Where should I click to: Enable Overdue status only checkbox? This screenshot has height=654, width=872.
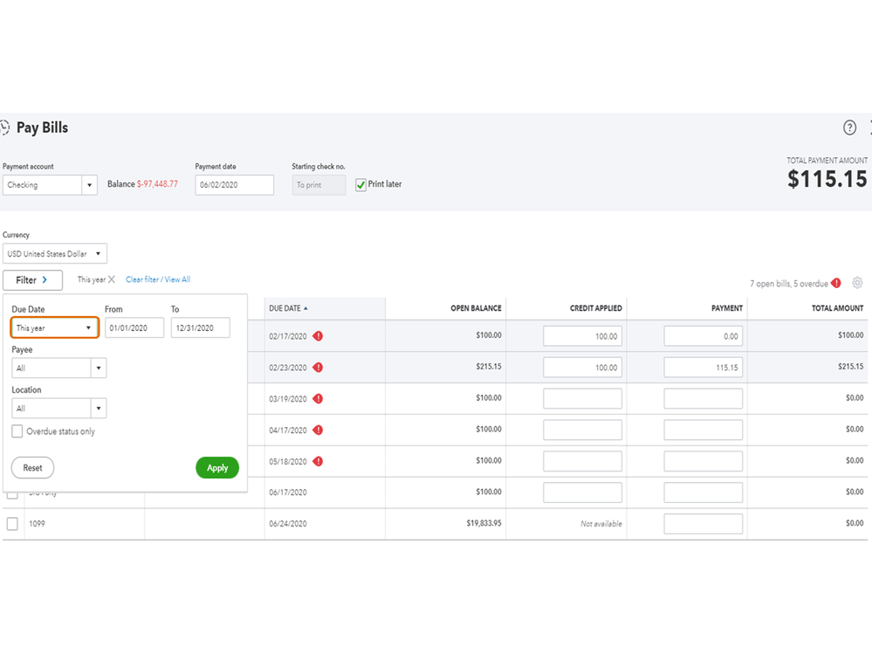click(17, 431)
